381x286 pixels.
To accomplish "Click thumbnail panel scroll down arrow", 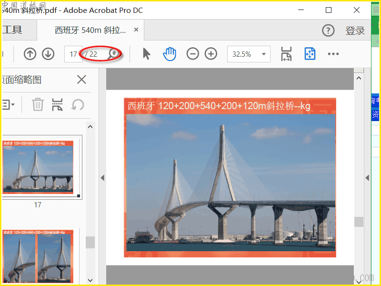I will point(90,280).
